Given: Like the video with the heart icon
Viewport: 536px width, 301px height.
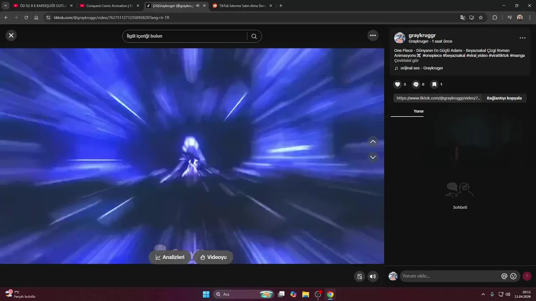Looking at the screenshot, I should pyautogui.click(x=397, y=84).
